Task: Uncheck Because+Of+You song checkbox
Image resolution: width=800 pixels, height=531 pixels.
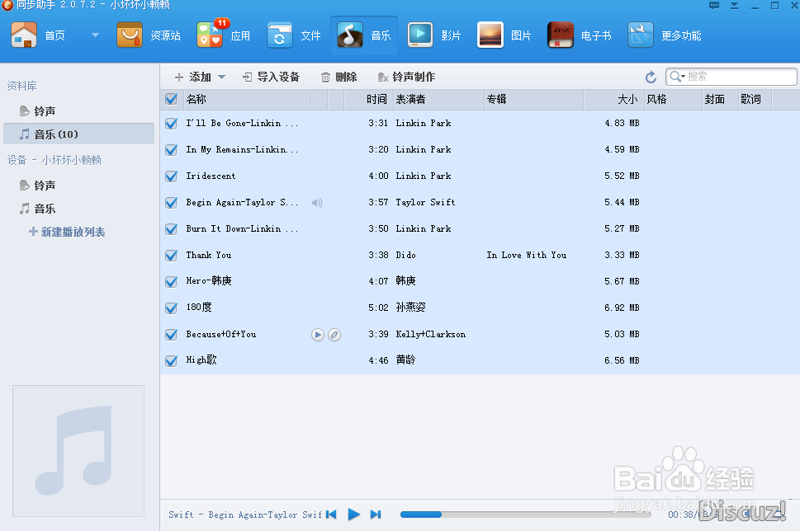Action: point(172,335)
